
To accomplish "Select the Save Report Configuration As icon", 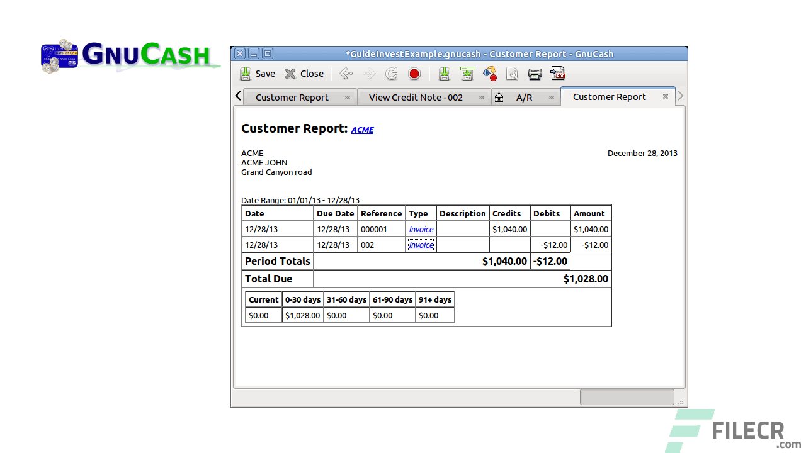I will click(x=467, y=74).
